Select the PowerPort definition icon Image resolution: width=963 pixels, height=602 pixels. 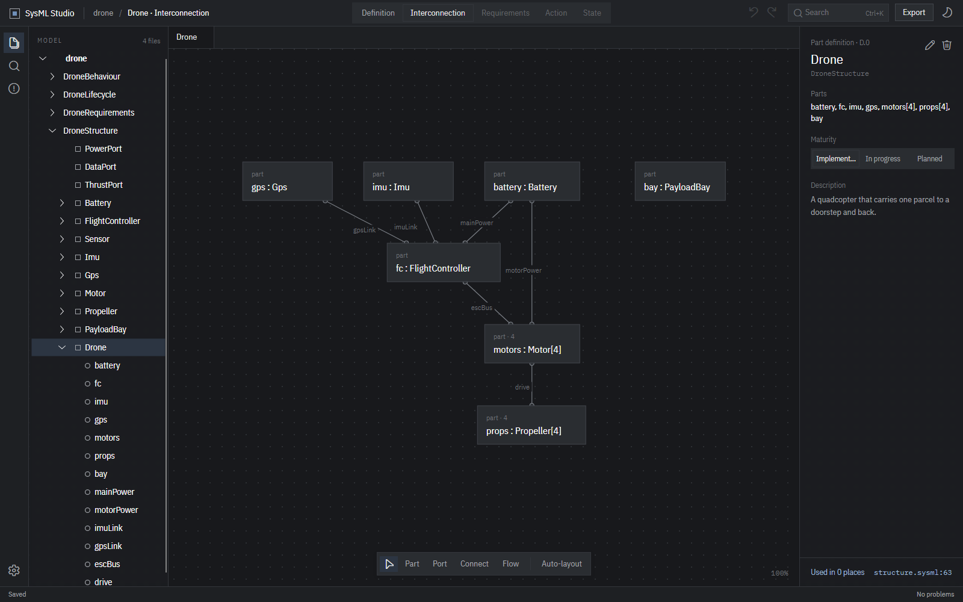pos(78,149)
